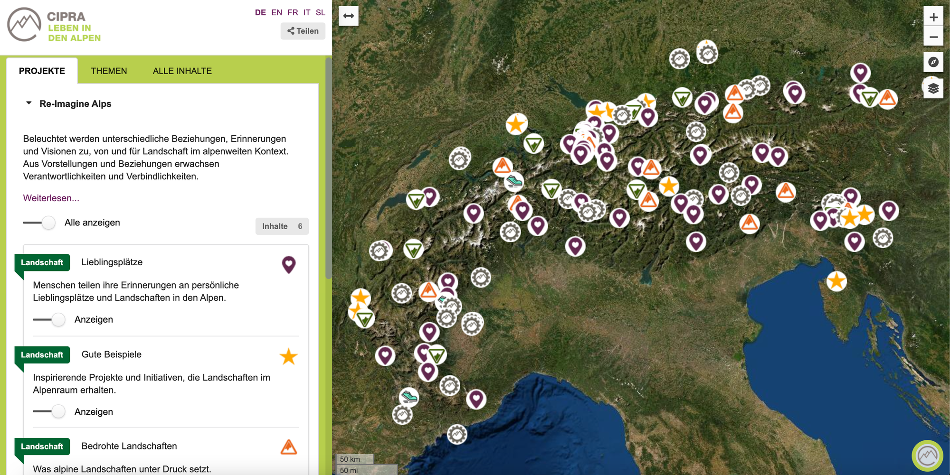Open the map layers selector
The height and width of the screenshot is (475, 950).
click(x=933, y=89)
